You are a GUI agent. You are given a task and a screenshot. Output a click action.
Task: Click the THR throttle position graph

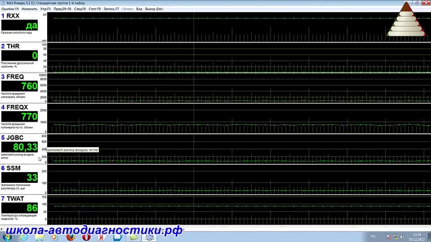239,58
